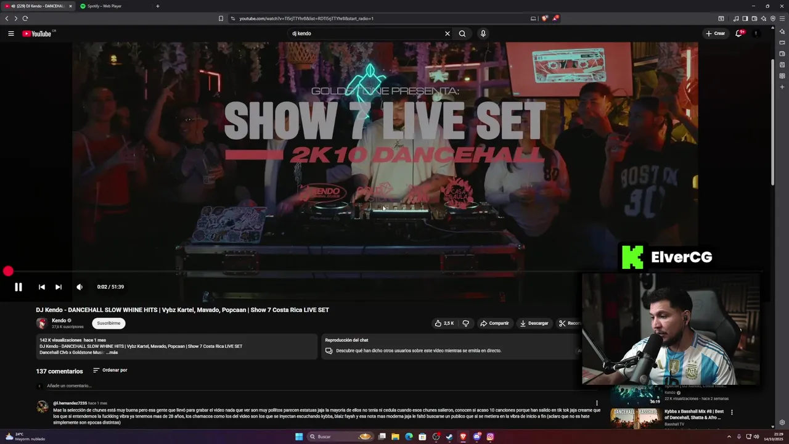789x444 pixels.
Task: Open the Crear upload menu
Action: (x=716, y=33)
